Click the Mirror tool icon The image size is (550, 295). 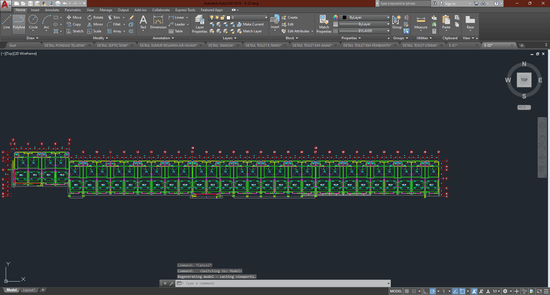click(x=90, y=24)
